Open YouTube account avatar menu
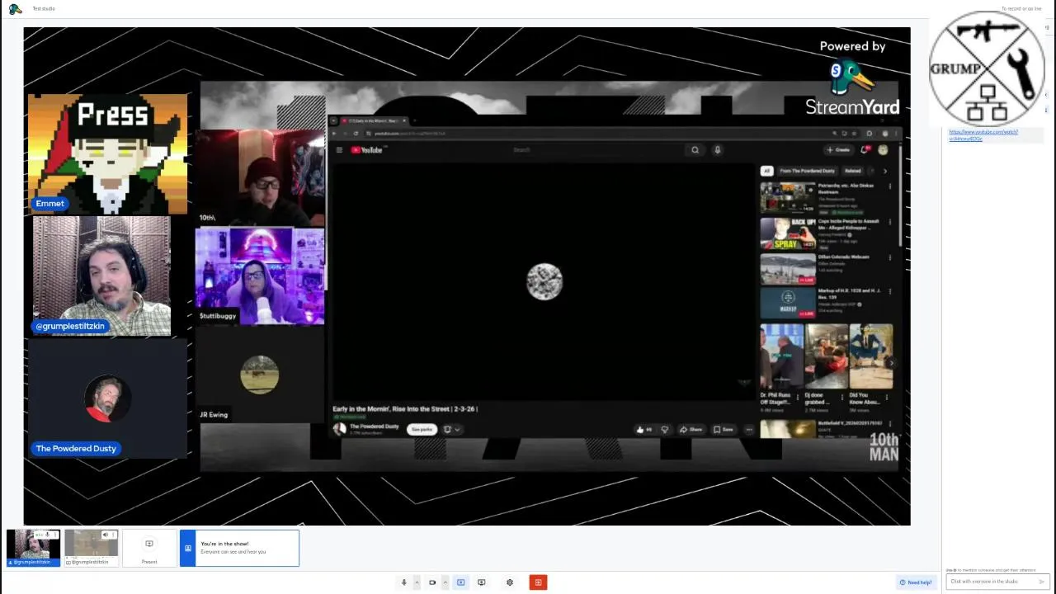This screenshot has height=594, width=1056. [883, 149]
